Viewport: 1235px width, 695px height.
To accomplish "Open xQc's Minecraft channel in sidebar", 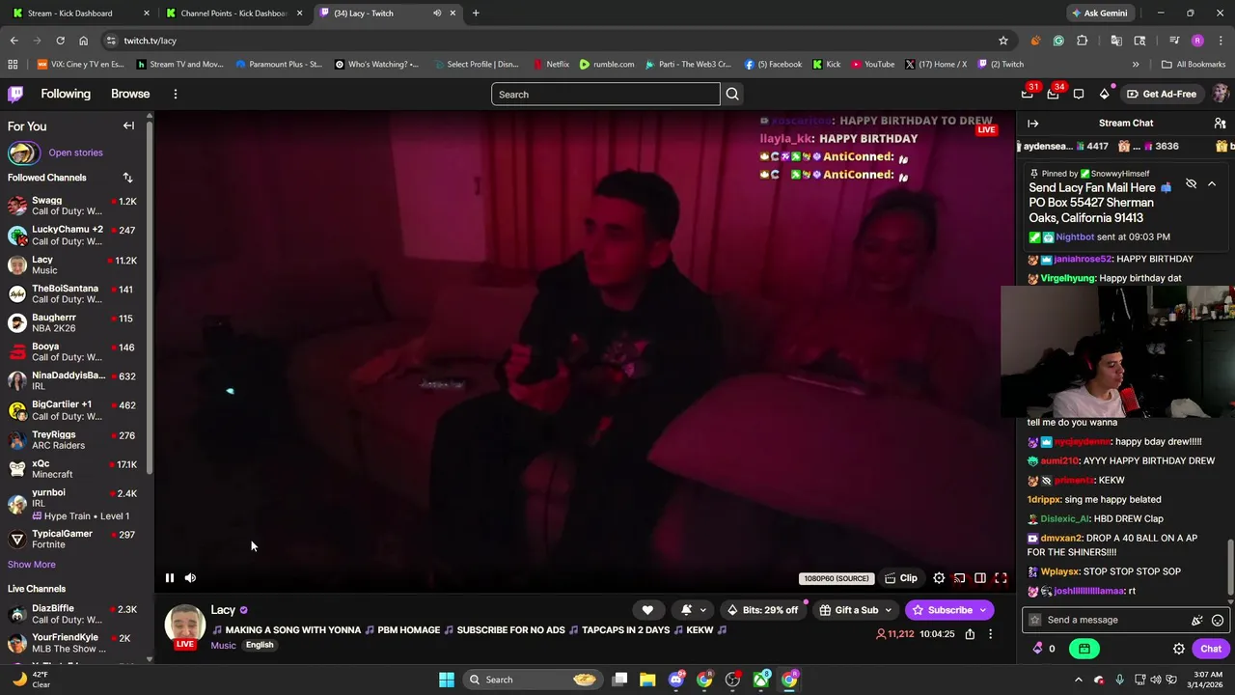I will [x=74, y=468].
